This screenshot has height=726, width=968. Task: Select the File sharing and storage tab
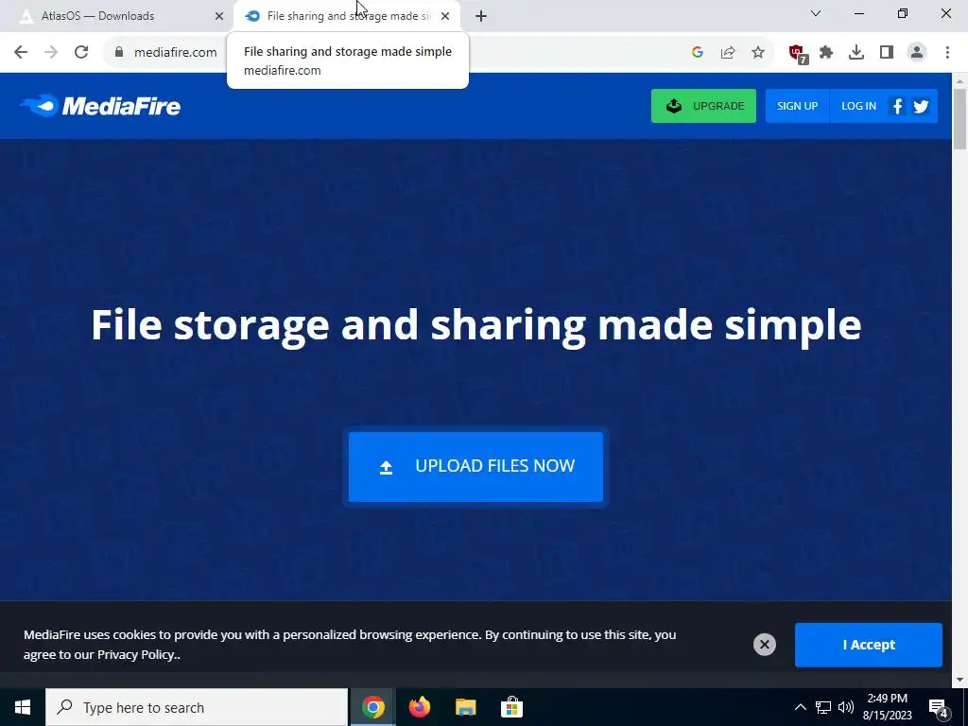point(346,16)
